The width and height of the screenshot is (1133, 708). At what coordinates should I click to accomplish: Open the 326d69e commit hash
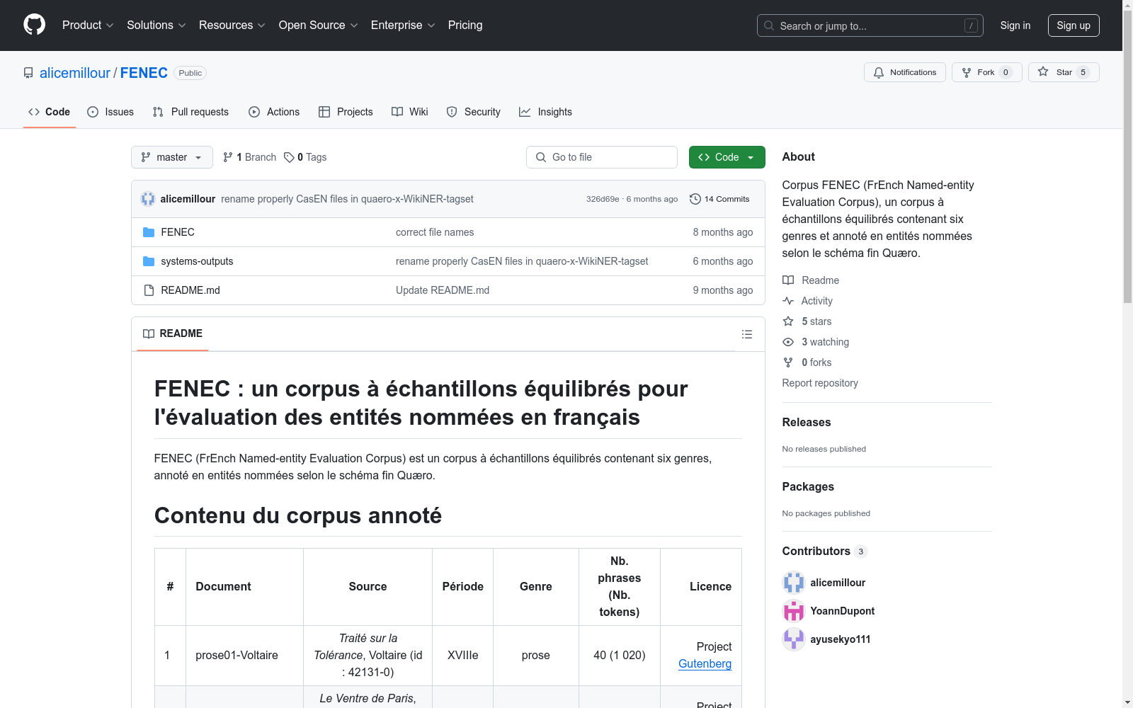pyautogui.click(x=603, y=199)
